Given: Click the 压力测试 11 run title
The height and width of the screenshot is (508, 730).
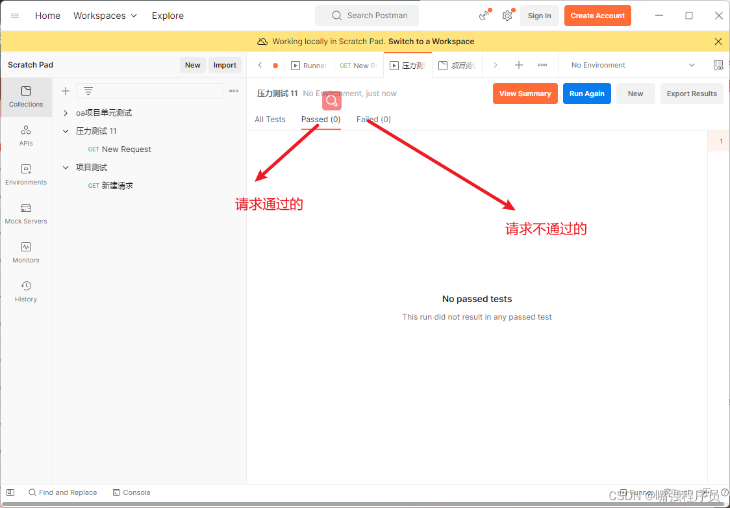Looking at the screenshot, I should 277,94.
